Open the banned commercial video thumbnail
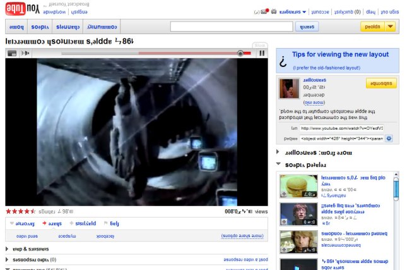 [298, 242]
